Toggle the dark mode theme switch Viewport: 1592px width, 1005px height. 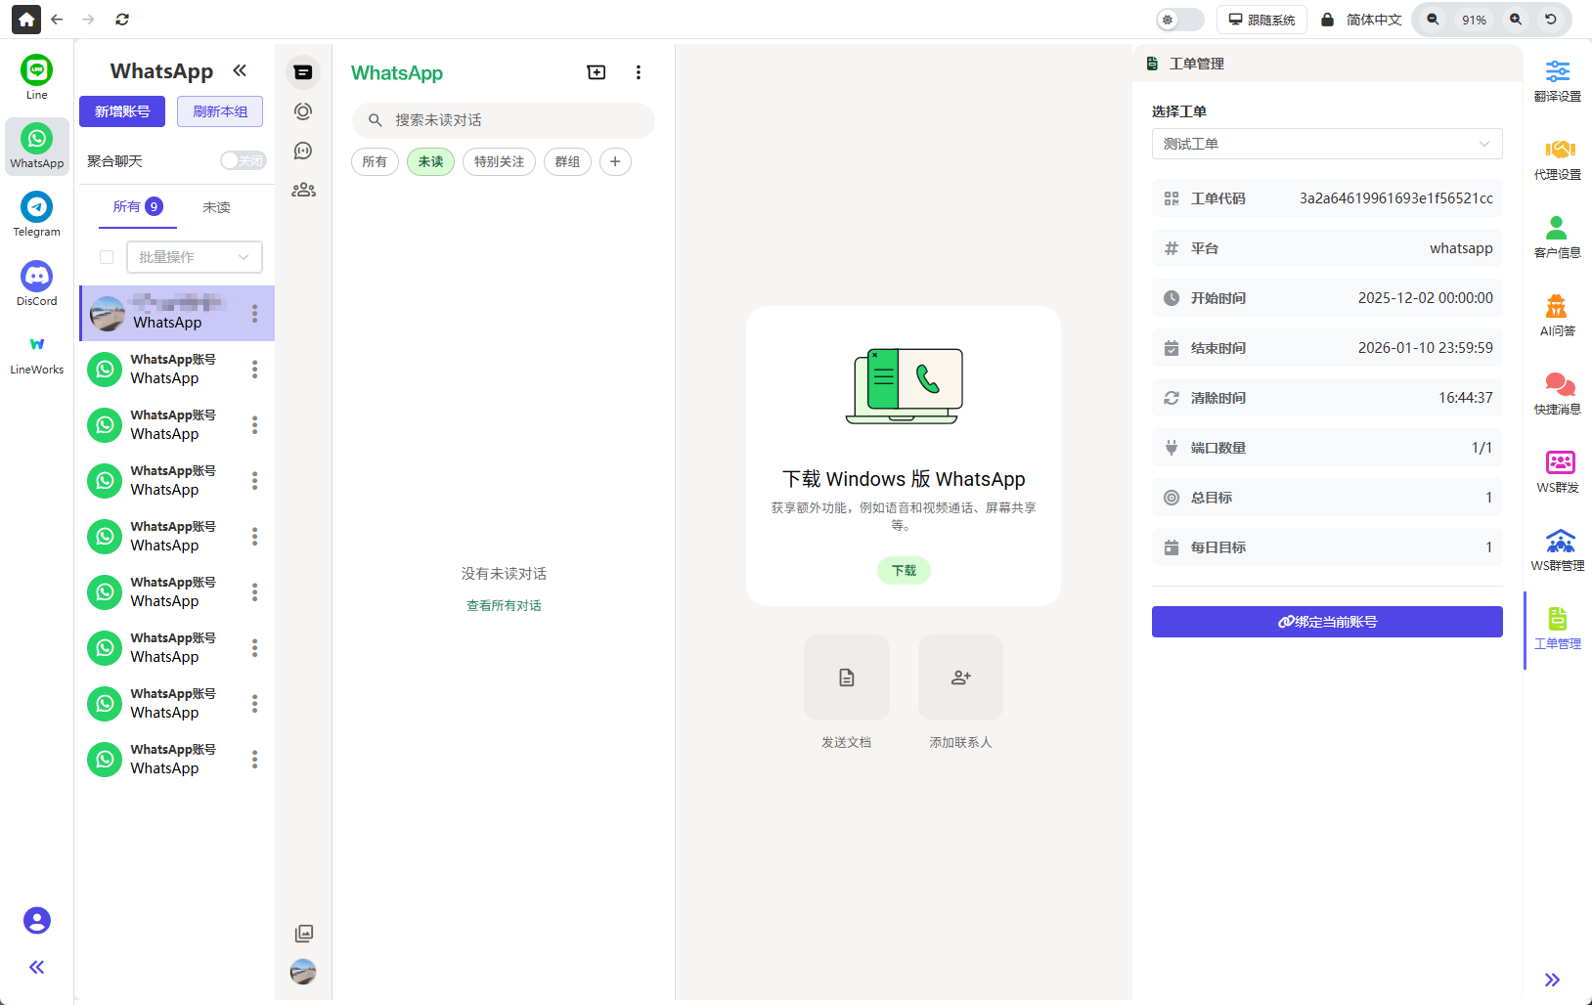click(x=1179, y=20)
